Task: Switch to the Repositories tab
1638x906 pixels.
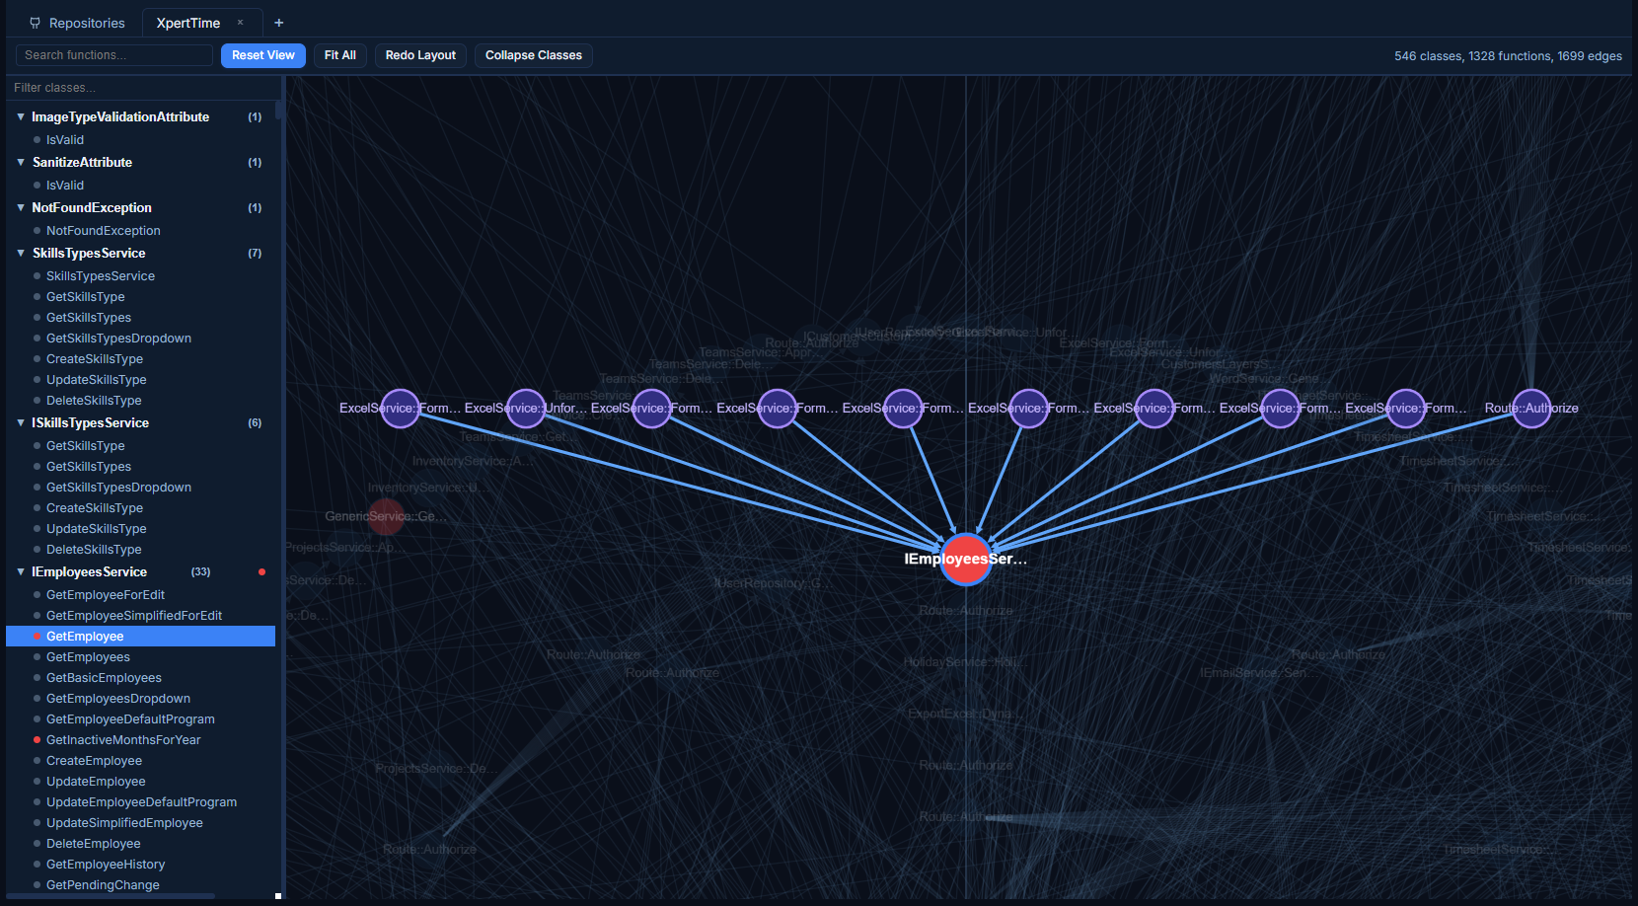Action: click(x=87, y=22)
